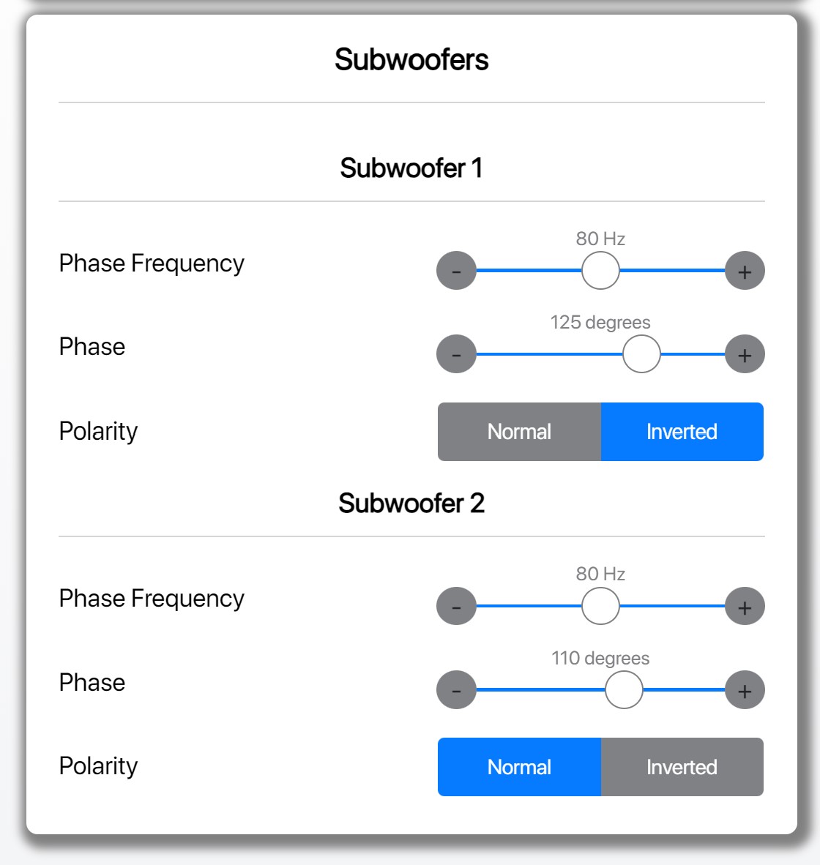The width and height of the screenshot is (820, 865).
Task: Click Subwoofer 1 Phase Frequency slider handle
Action: 600,270
